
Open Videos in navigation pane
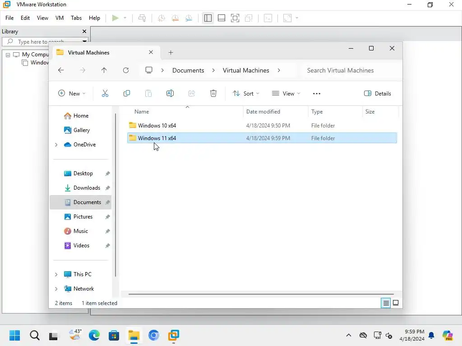coord(77,246)
